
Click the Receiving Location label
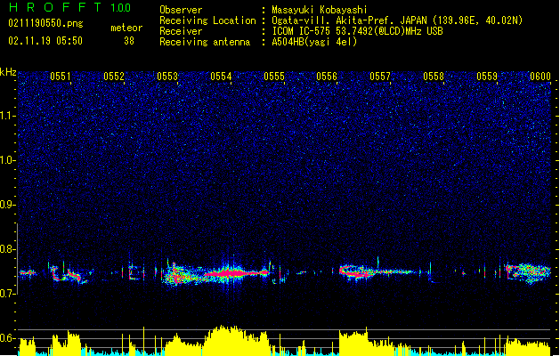point(207,20)
